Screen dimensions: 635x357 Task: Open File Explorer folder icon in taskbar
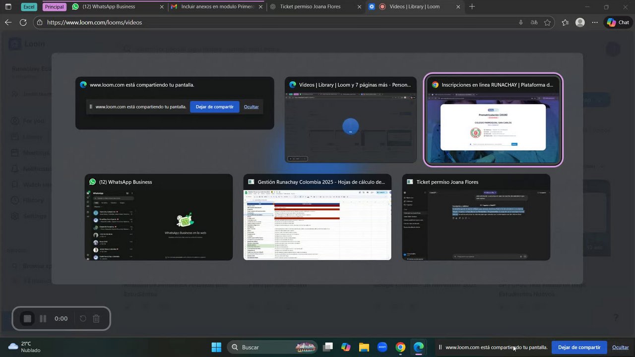click(x=364, y=347)
